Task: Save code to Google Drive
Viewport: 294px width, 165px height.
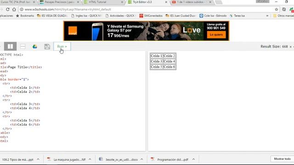Action: coord(35,46)
